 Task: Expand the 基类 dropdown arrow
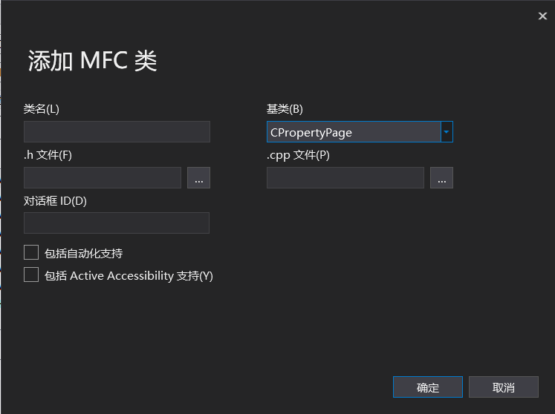447,132
